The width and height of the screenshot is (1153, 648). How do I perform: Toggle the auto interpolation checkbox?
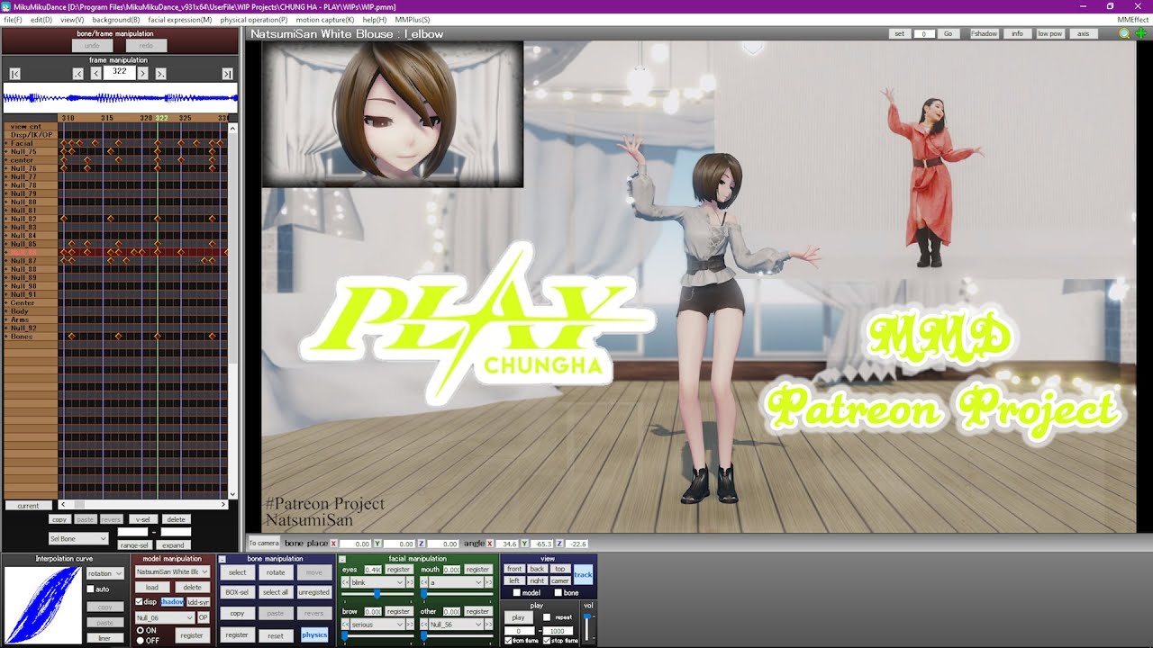(x=90, y=589)
